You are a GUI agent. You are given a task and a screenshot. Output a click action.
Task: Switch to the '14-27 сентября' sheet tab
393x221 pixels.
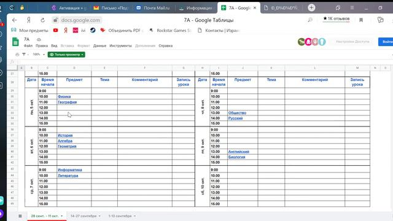[x=84, y=216]
